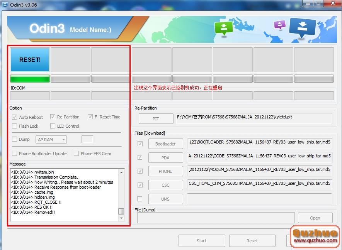The image size is (342, 250).
Task: Click the large blue download icon in banner
Action: click(302, 28)
